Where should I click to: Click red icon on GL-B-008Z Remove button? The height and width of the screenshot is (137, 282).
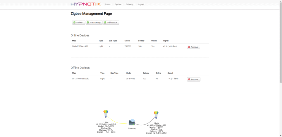[x=189, y=79]
